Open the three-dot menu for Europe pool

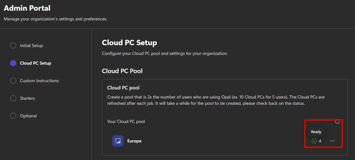(332, 141)
